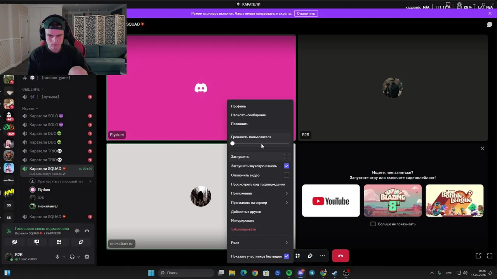This screenshot has width=497, height=279.
Task: Select Позвонить in context menu
Action: click(260, 124)
